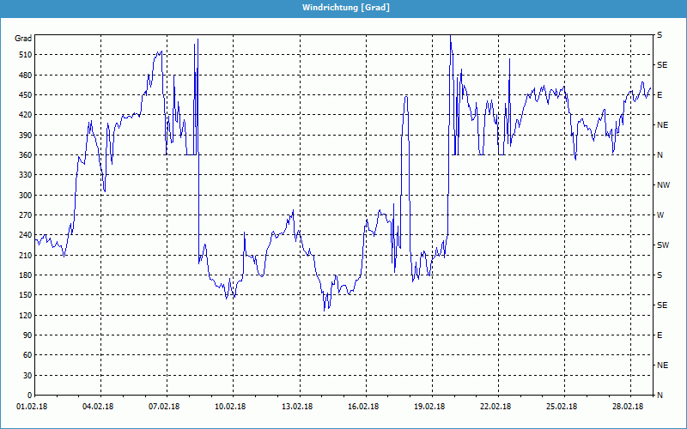The width and height of the screenshot is (687, 429).
Task: Select the 19.02.18 date label
Action: (x=429, y=408)
